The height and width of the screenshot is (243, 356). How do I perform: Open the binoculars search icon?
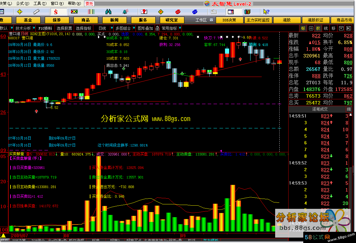pos(108,11)
